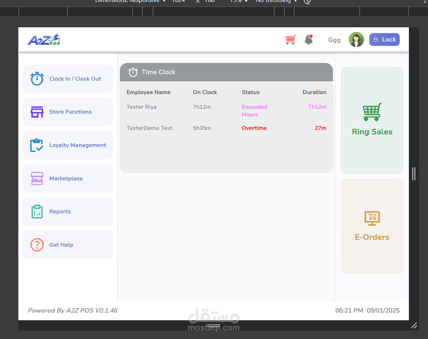Click the storefront icon for Store Functions
Image resolution: width=428 pixels, height=339 pixels.
37,112
